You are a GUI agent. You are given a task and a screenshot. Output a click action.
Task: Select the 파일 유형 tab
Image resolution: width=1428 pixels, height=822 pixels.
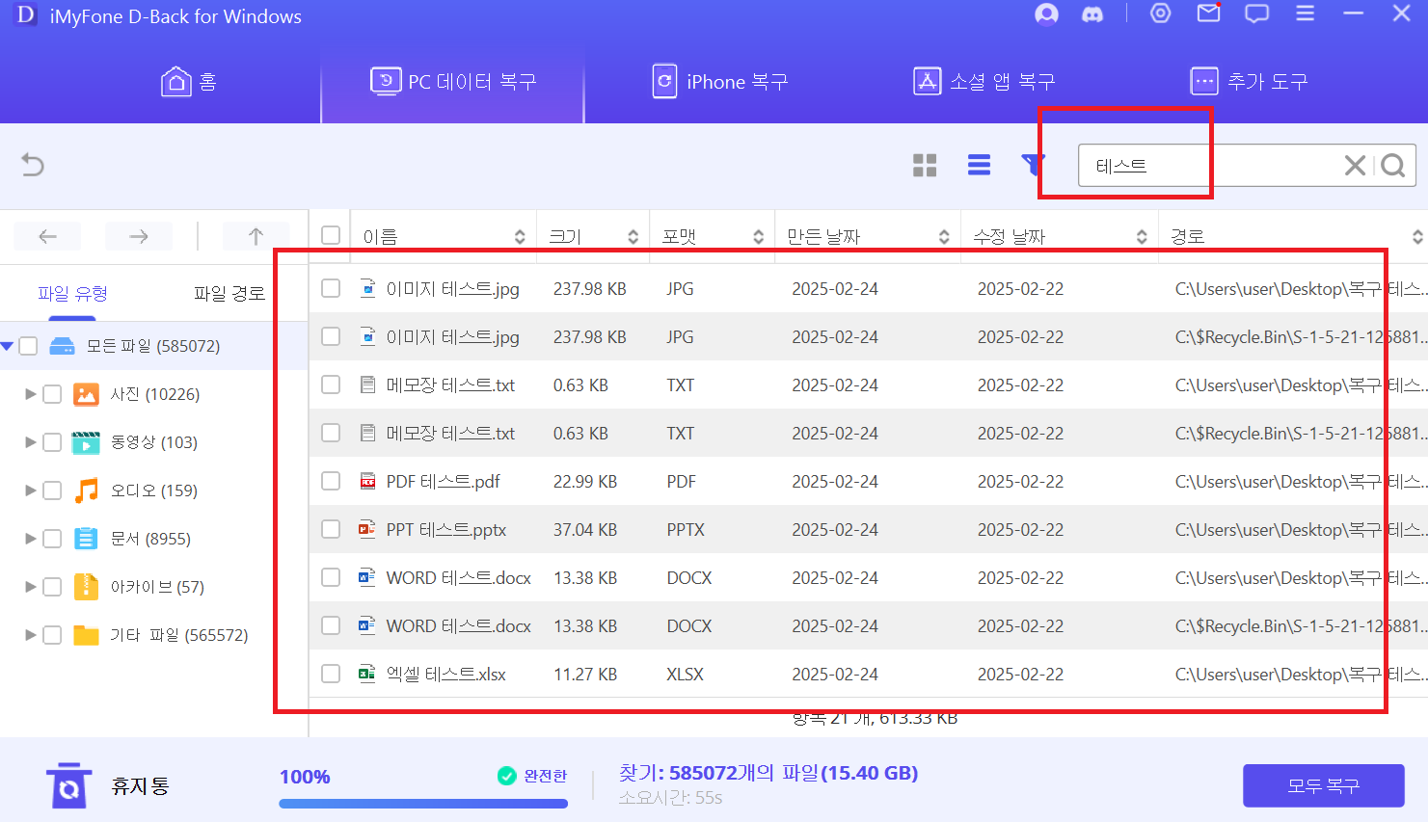72,293
